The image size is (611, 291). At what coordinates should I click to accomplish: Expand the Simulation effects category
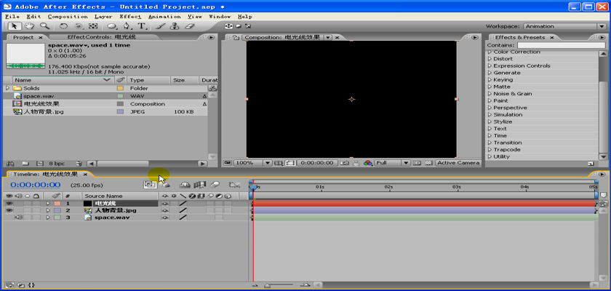[490, 114]
